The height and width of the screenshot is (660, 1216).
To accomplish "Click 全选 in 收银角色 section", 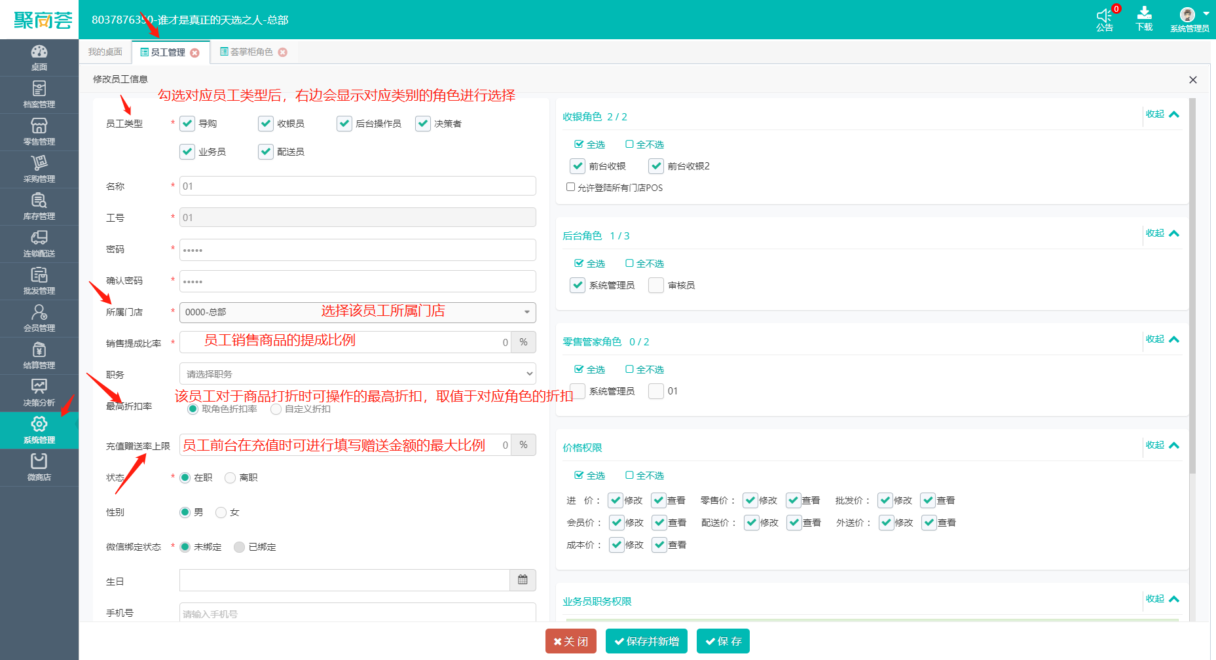I will coord(589,145).
